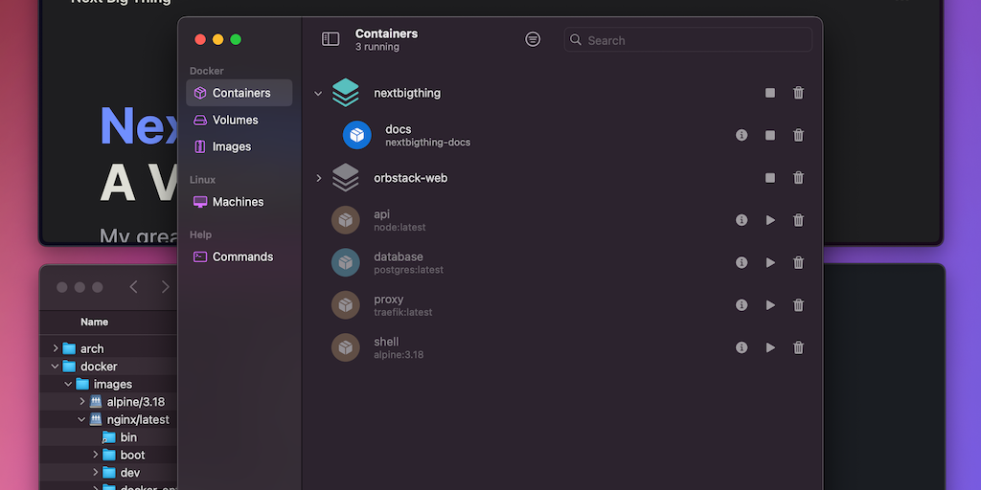Viewport: 981px width, 490px height.
Task: Open the Volumes section
Action: coord(235,120)
